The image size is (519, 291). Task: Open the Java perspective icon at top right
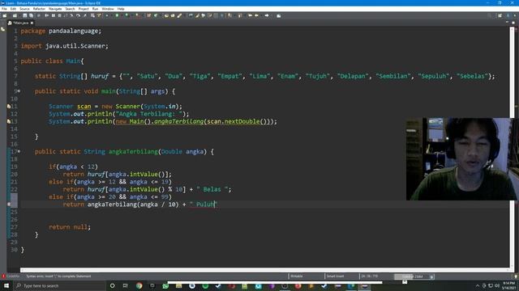tap(508, 15)
